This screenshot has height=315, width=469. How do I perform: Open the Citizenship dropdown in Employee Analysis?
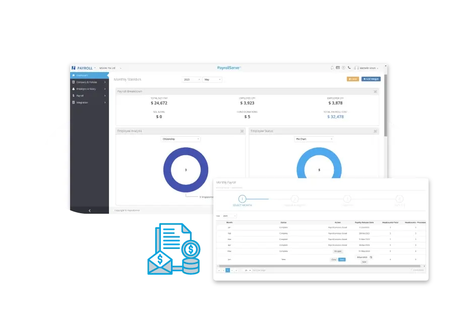tap(181, 139)
